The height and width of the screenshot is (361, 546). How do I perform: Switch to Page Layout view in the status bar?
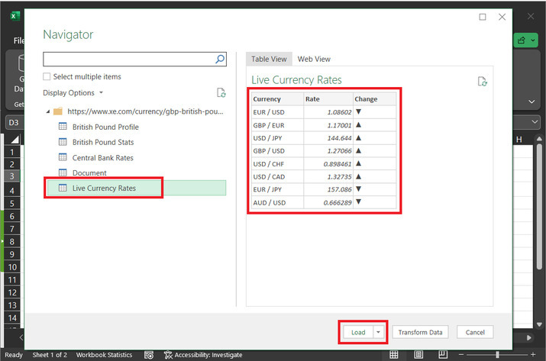pyautogui.click(x=418, y=355)
